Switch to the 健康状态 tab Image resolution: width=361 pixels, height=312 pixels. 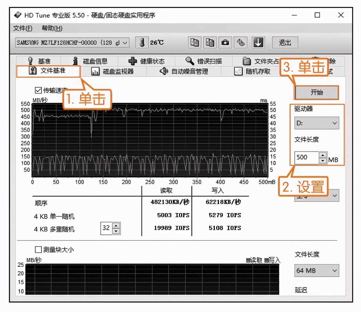147,61
